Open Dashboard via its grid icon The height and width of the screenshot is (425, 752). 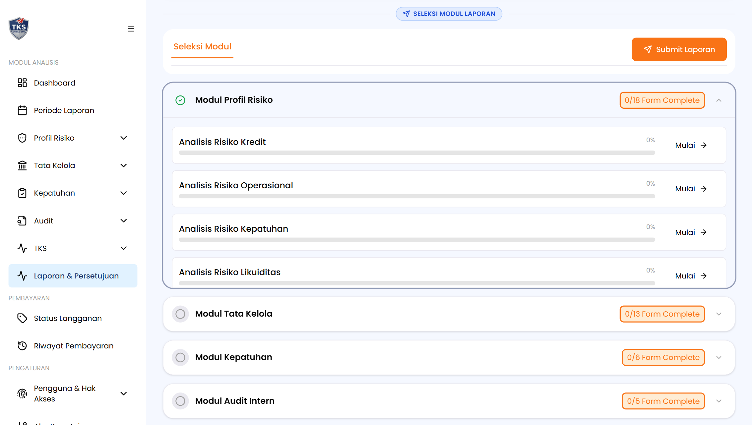point(22,83)
